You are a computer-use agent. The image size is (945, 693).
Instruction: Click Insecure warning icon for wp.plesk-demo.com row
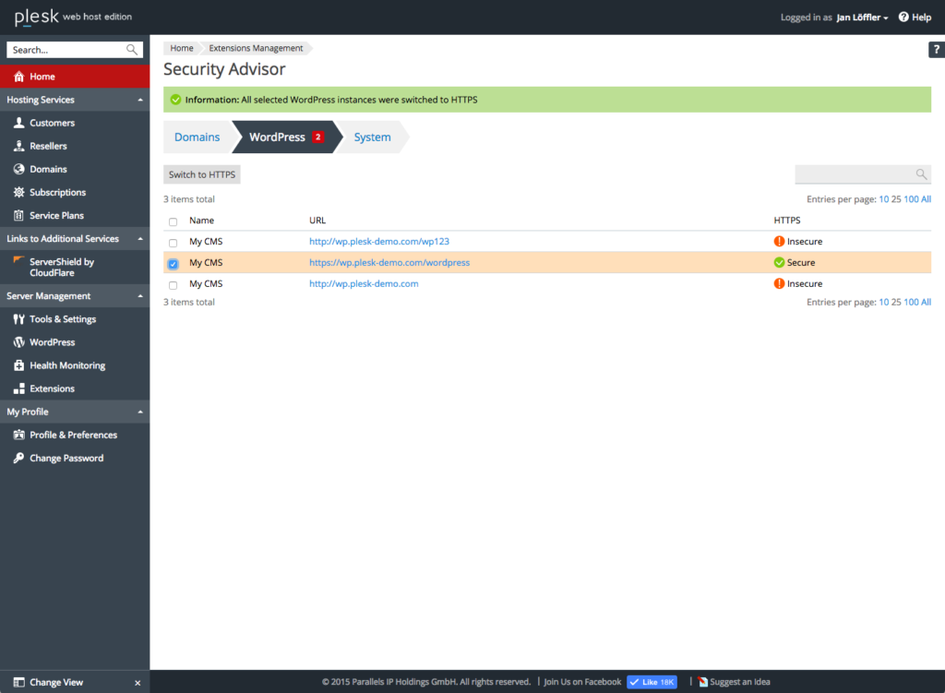(x=779, y=284)
